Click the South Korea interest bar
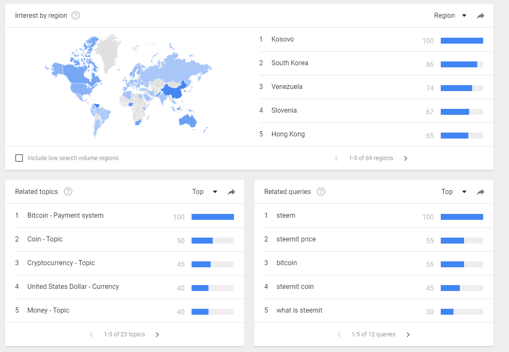The width and height of the screenshot is (509, 352). tap(462, 64)
